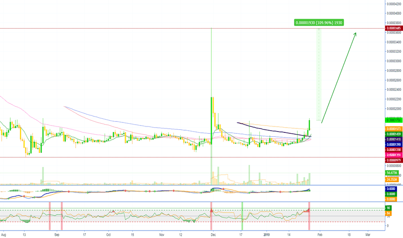Click the big green December spike candle body
Screen dimensions: 403x238
(x=211, y=120)
